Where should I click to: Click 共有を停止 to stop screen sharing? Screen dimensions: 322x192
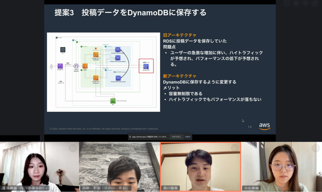click(x=176, y=137)
